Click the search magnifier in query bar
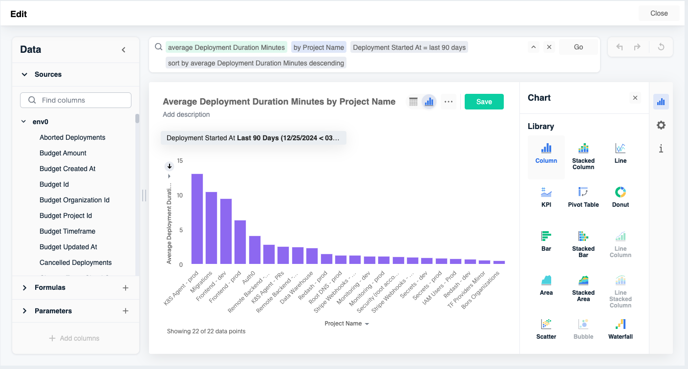Viewport: 688px width, 369px height. click(x=158, y=47)
